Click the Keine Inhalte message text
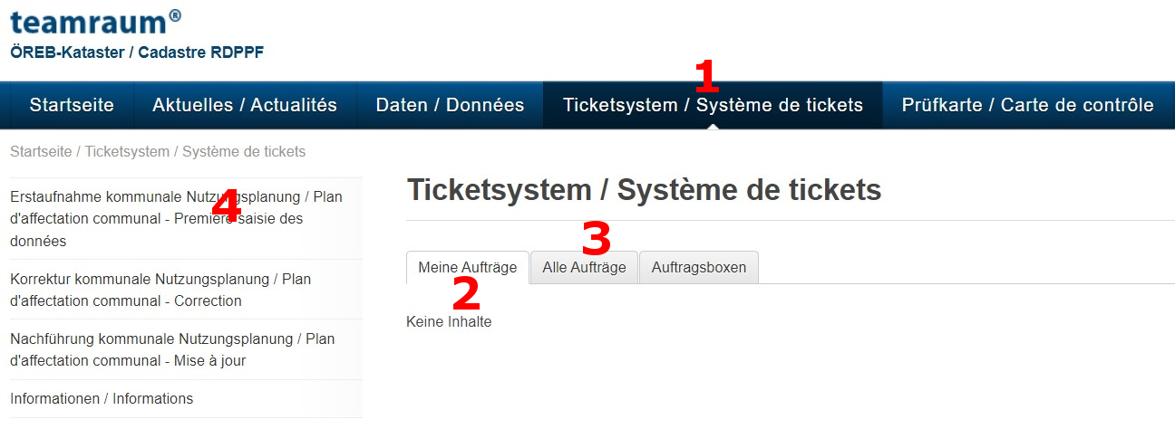The height and width of the screenshot is (429, 1175). (x=449, y=321)
